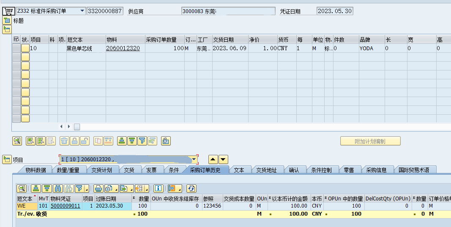Switch to the 交货计划 tab

point(101,170)
